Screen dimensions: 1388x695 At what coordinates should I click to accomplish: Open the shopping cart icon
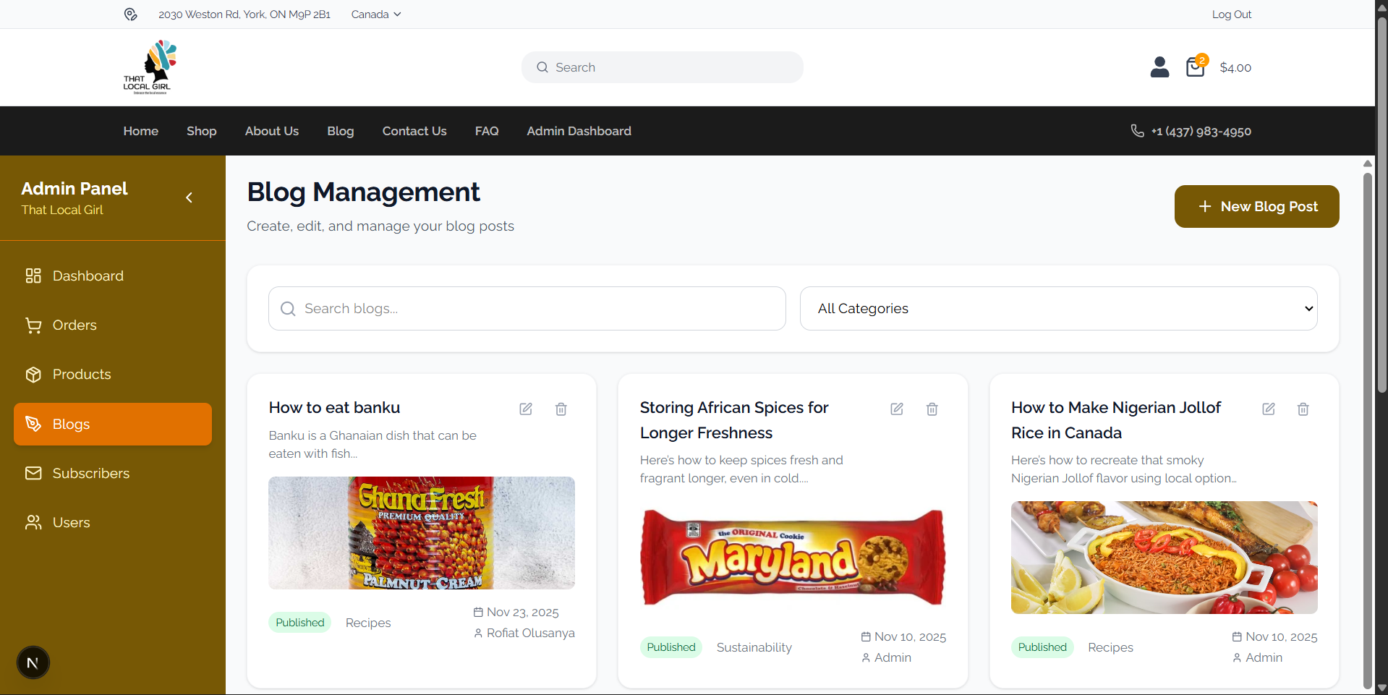tap(1195, 67)
